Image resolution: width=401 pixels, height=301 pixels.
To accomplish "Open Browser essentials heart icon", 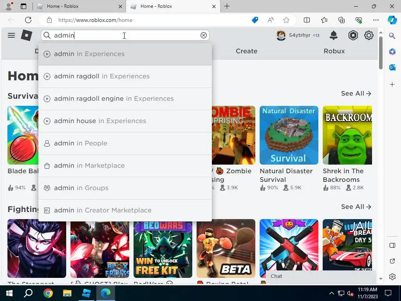I will [359, 20].
